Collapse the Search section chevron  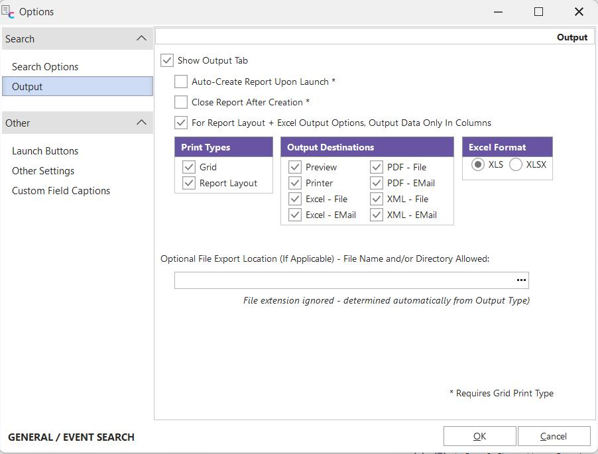click(141, 38)
